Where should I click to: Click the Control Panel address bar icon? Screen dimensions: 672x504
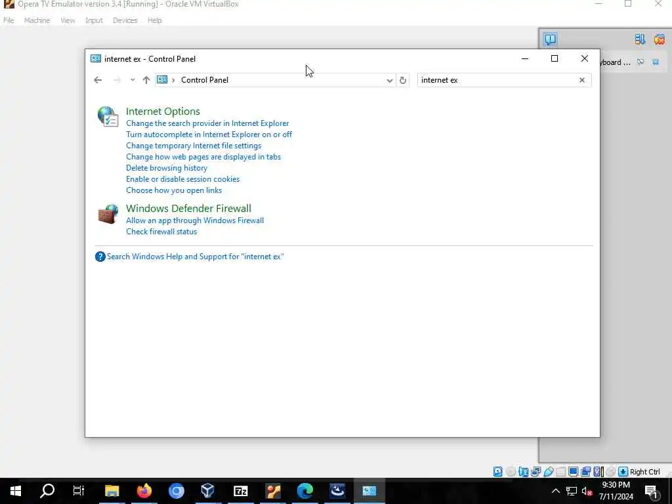pyautogui.click(x=162, y=79)
